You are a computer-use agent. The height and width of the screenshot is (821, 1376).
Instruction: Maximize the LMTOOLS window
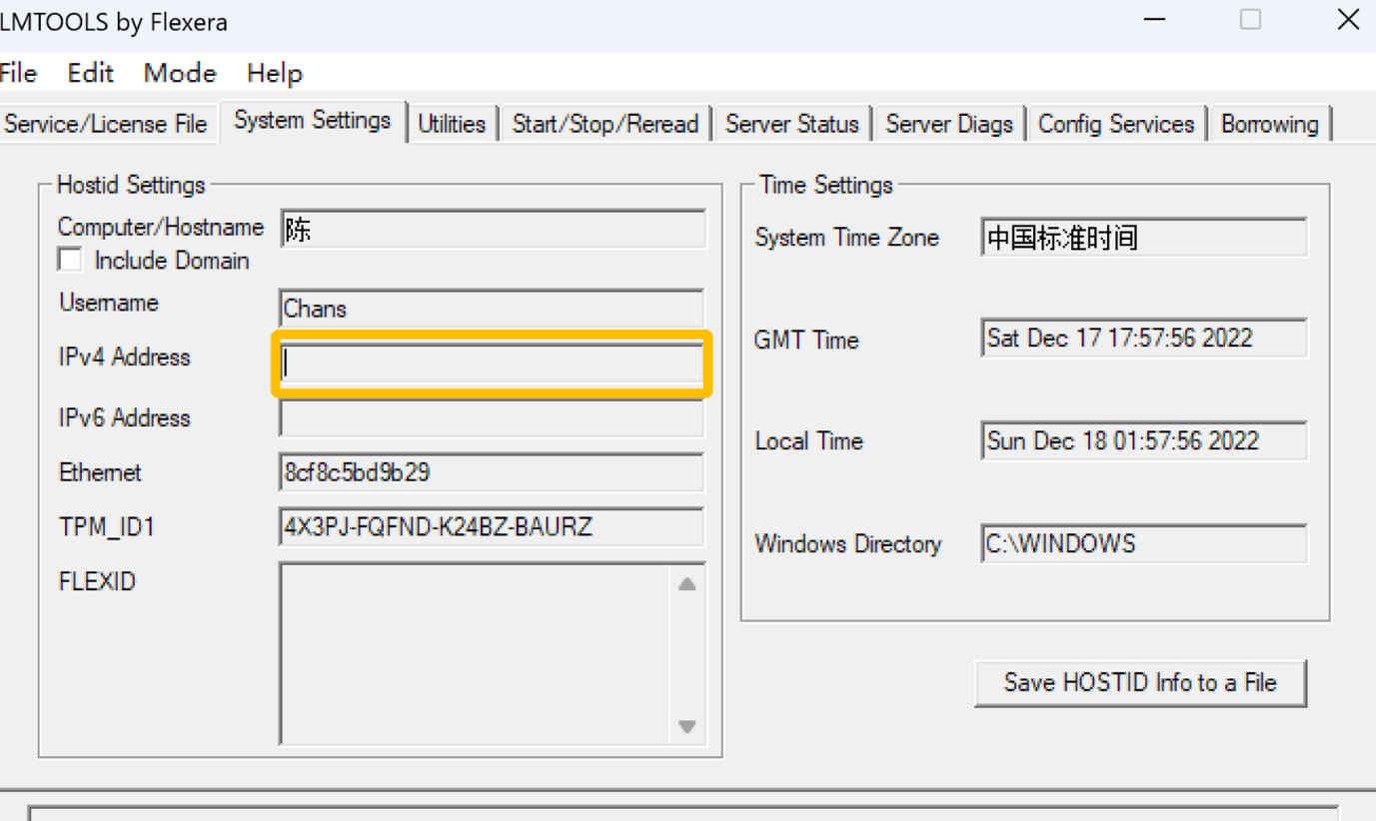click(x=1250, y=20)
